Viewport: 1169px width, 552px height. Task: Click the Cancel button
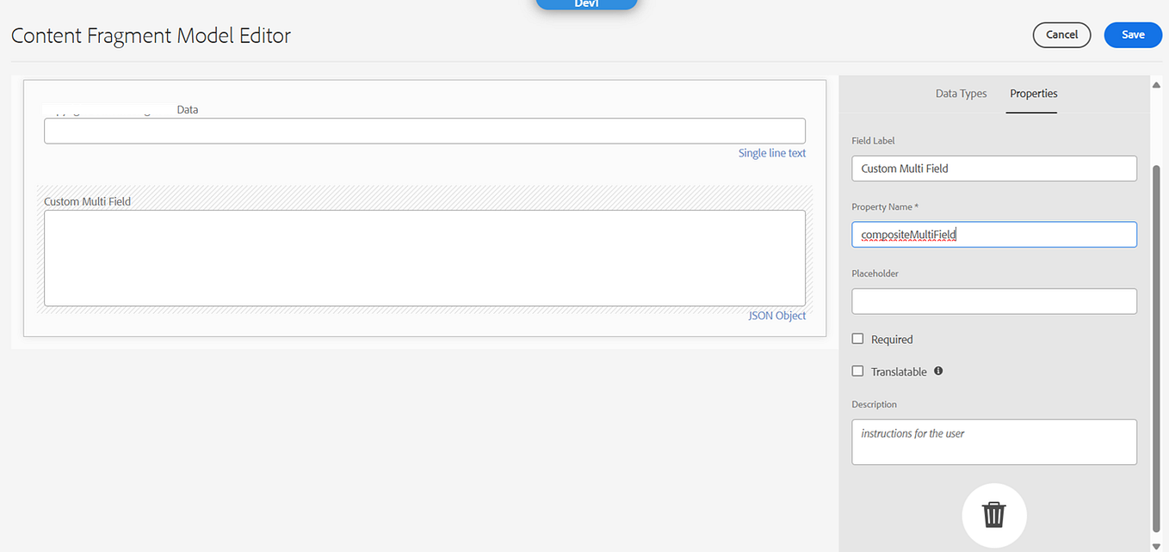coord(1061,34)
